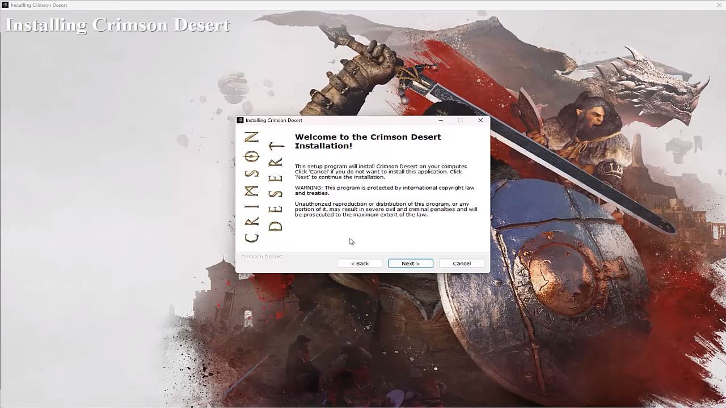The image size is (726, 408).
Task: Click the Unauthorized reproduction paragraph
Action: pyautogui.click(x=386, y=209)
